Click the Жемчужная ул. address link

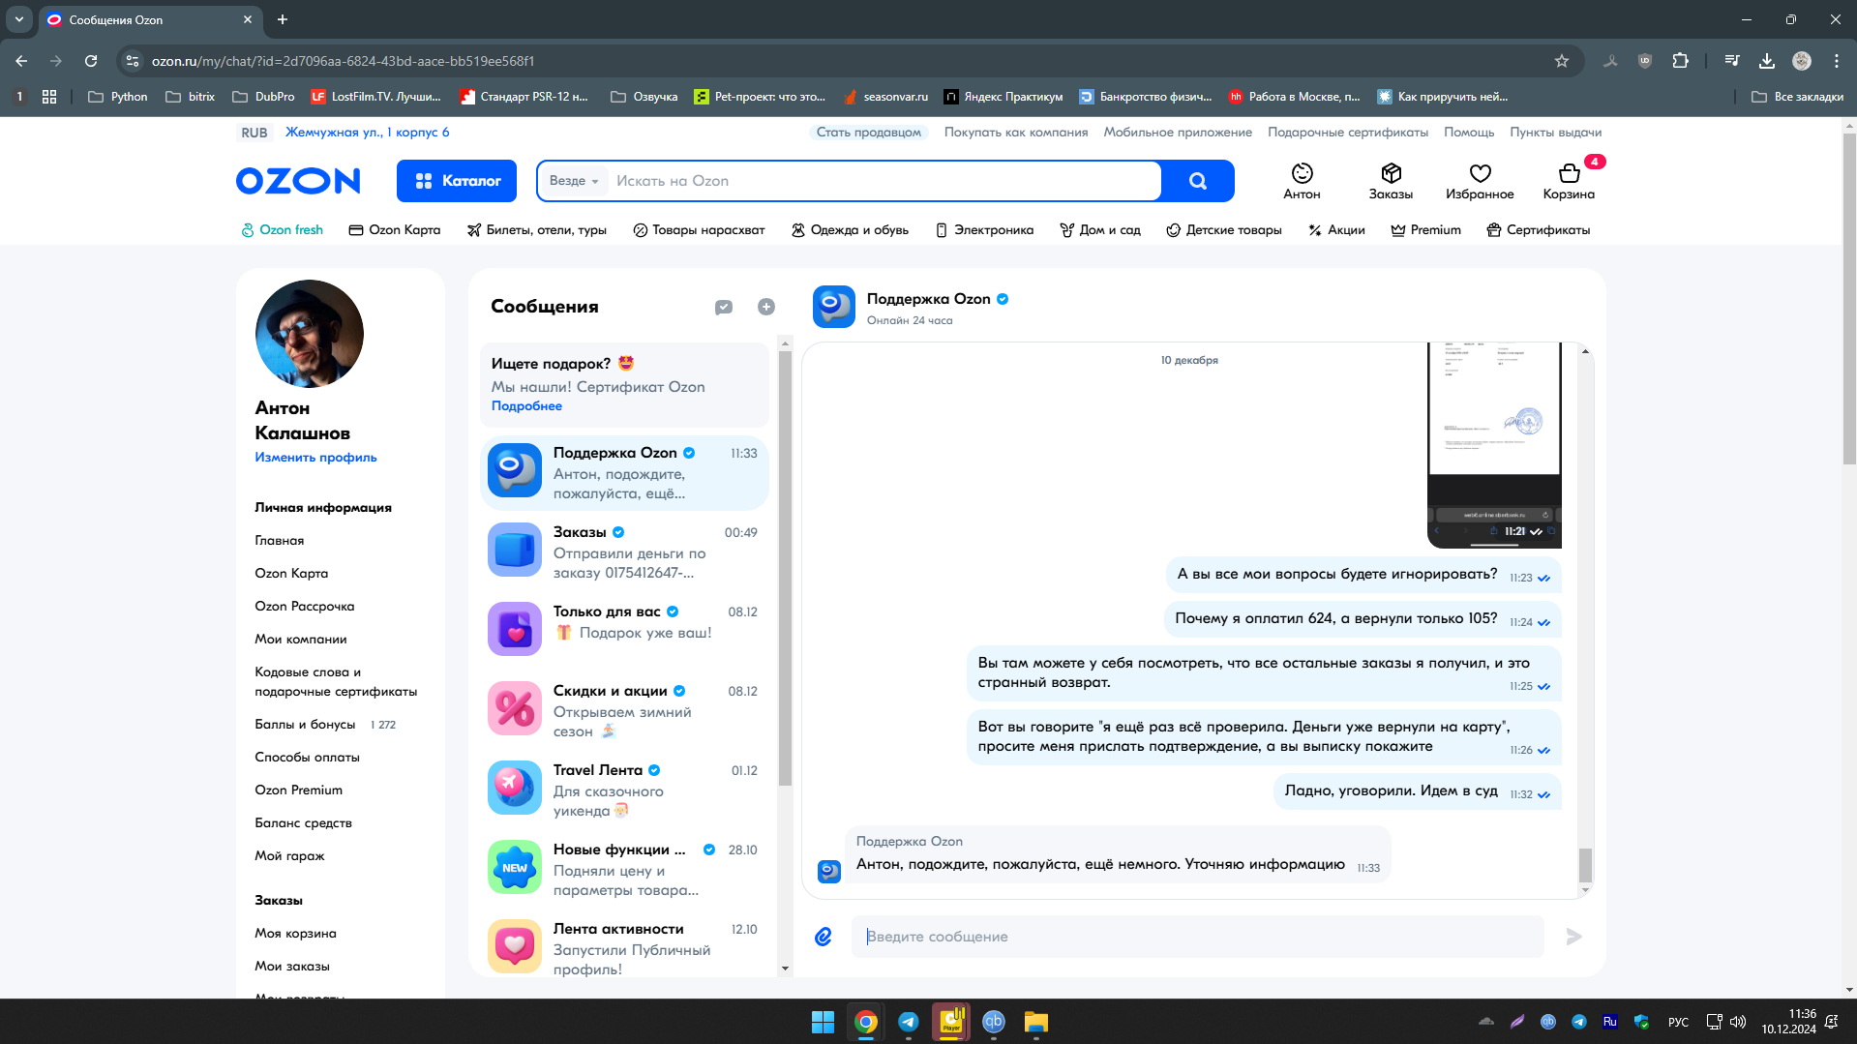tap(367, 133)
